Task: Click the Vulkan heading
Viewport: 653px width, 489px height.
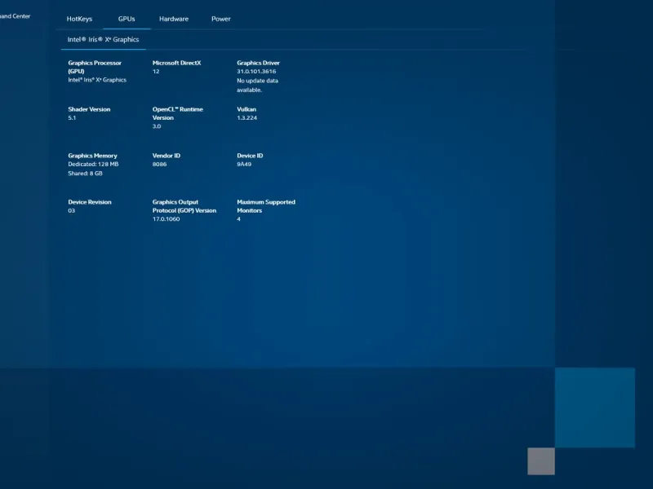Action: 247,109
